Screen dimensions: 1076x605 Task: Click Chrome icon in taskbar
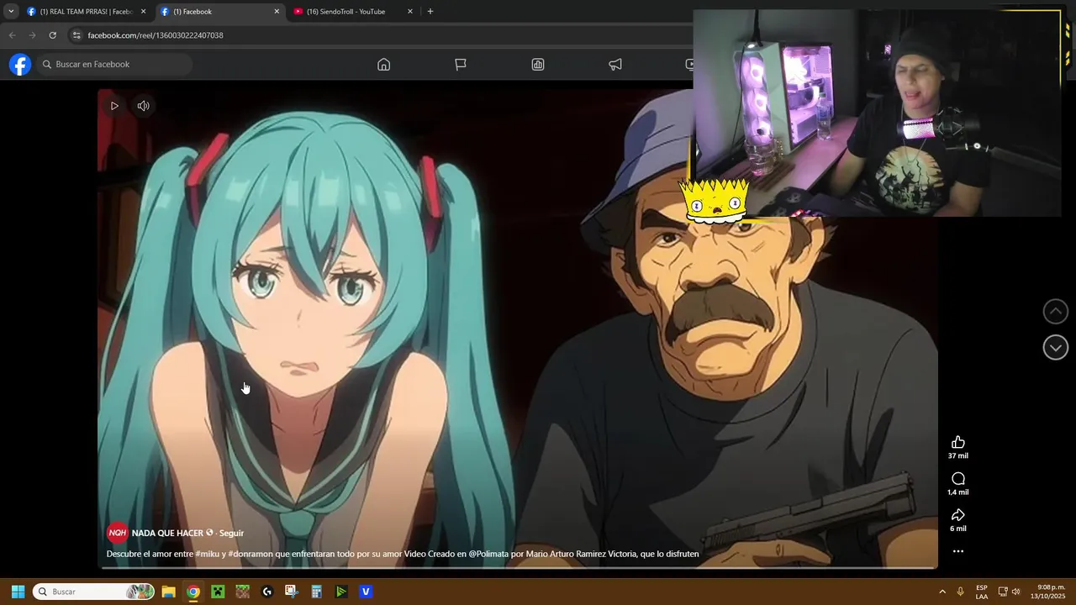click(x=193, y=592)
